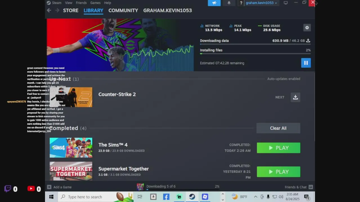Open Steam from the taskbar
Image resolution: width=360 pixels, height=202 pixels.
(x=192, y=197)
